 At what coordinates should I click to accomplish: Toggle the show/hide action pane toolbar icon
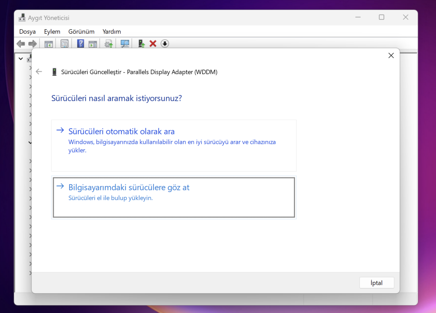coord(92,44)
